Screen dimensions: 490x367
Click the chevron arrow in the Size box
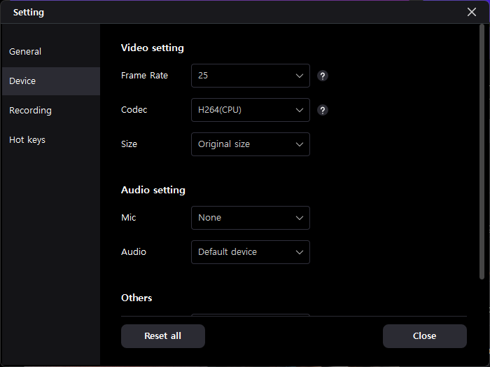pyautogui.click(x=300, y=144)
